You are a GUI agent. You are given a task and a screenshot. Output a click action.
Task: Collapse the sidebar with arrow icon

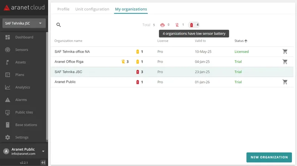pyautogui.click(x=43, y=162)
